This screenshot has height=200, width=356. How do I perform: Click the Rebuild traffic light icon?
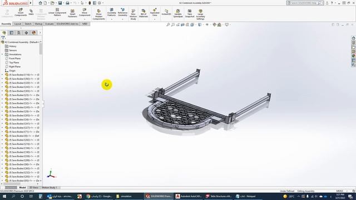[90, 3]
